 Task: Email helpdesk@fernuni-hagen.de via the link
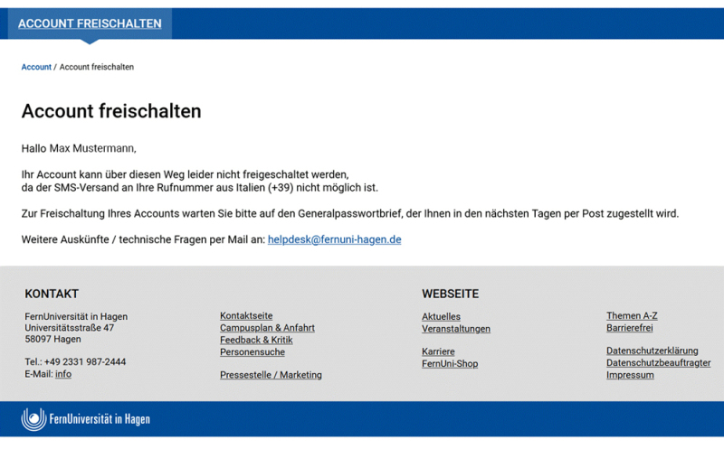[x=334, y=239]
